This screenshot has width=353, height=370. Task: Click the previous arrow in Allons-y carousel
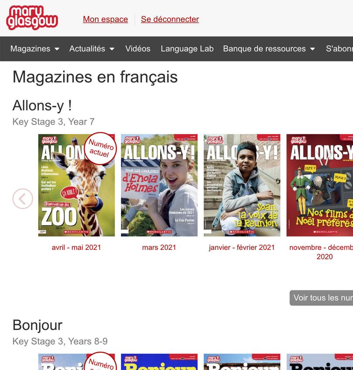tap(23, 198)
